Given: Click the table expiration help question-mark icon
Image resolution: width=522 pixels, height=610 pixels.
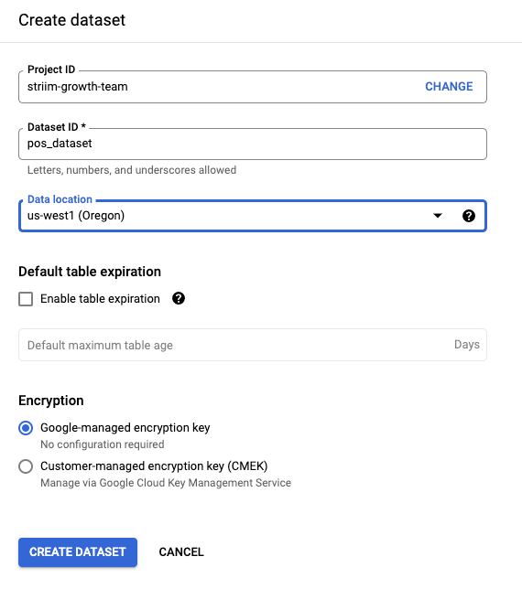Looking at the screenshot, I should pyautogui.click(x=179, y=299).
